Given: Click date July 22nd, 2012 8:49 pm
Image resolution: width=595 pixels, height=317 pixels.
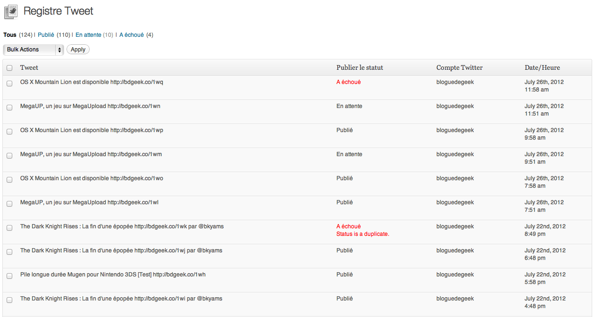Looking at the screenshot, I should (545, 230).
